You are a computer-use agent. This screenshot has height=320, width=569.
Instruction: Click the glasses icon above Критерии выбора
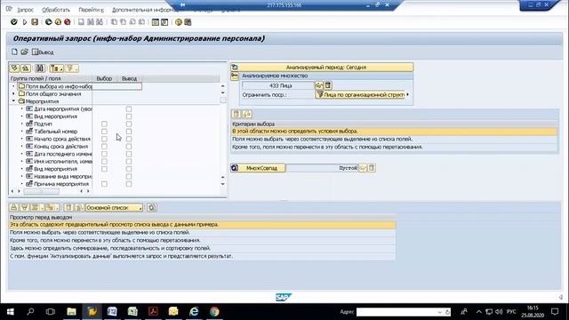pos(247,115)
